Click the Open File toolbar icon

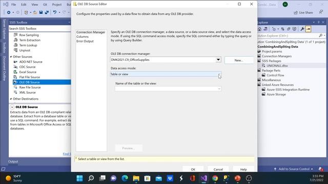click(35, 12)
